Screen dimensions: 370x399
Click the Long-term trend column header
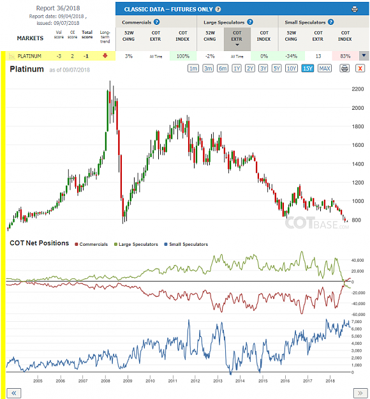pos(105,37)
